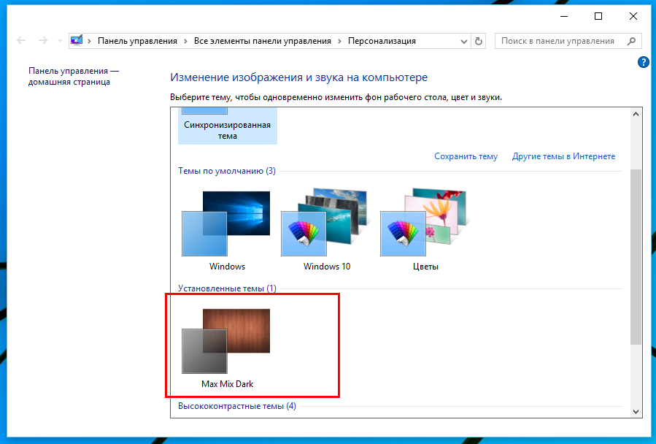
Task: Click 'Темы по умолчанию (3)' group header
Action: pos(227,171)
